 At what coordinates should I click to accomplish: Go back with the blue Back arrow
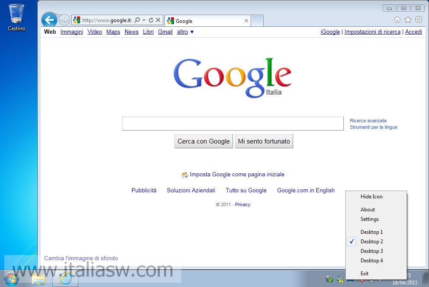pos(49,20)
